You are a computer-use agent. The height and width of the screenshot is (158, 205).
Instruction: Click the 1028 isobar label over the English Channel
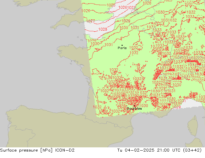click(102, 29)
